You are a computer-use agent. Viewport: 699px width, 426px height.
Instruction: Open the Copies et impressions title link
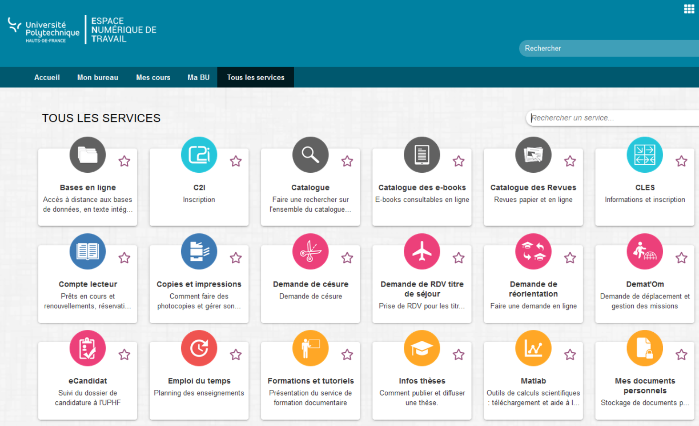pyautogui.click(x=199, y=284)
